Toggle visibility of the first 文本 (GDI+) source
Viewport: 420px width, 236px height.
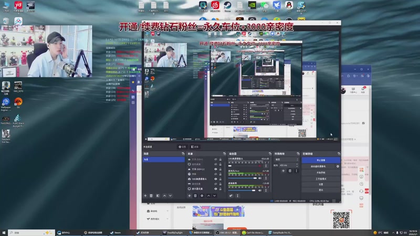(216, 159)
